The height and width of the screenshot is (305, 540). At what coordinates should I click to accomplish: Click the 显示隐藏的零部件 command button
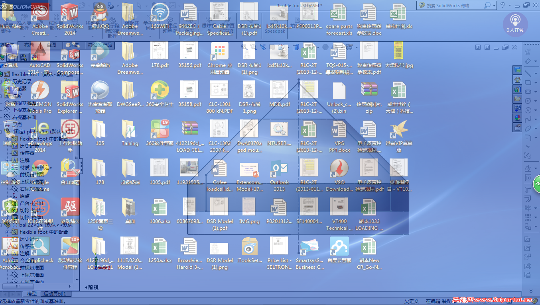pos(112,28)
